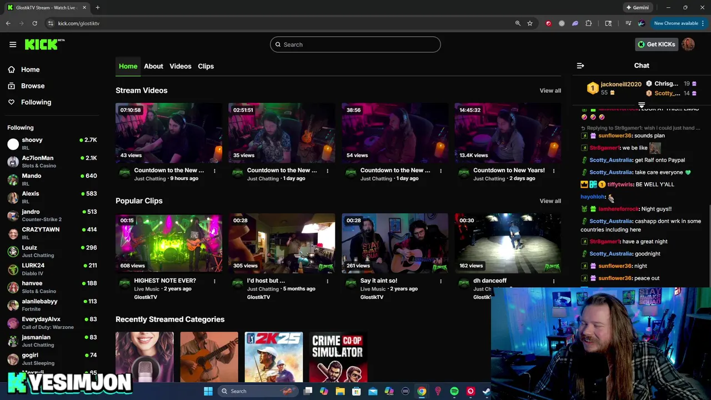This screenshot has height=400, width=711.
Task: Open the user profile avatar menu
Action: [688, 44]
